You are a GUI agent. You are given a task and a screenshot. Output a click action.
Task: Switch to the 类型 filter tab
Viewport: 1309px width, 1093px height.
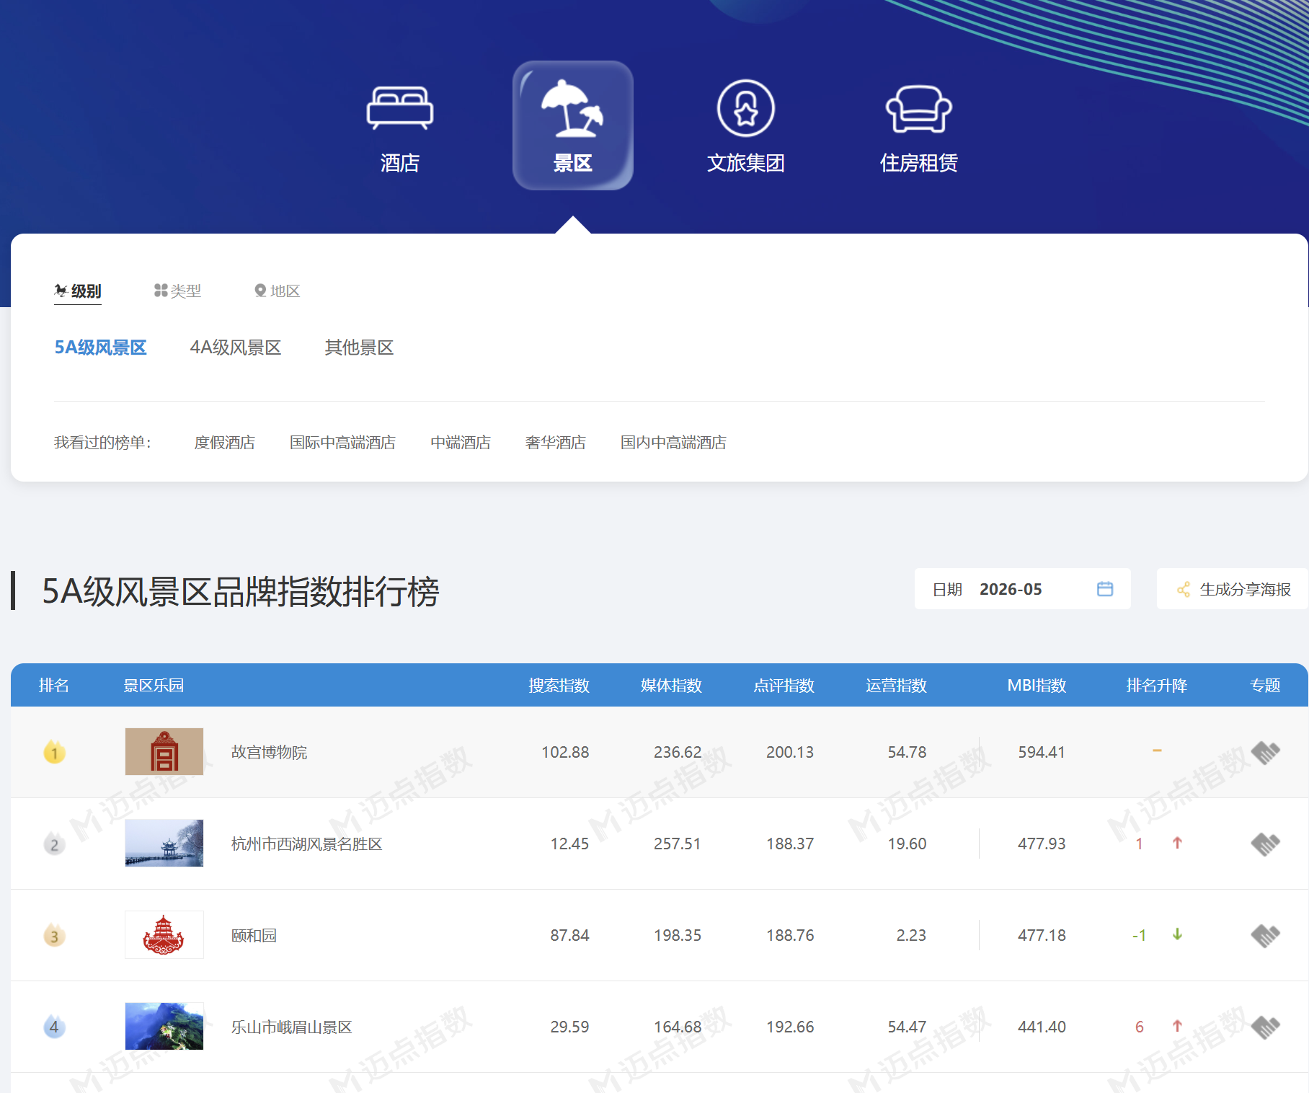177,291
